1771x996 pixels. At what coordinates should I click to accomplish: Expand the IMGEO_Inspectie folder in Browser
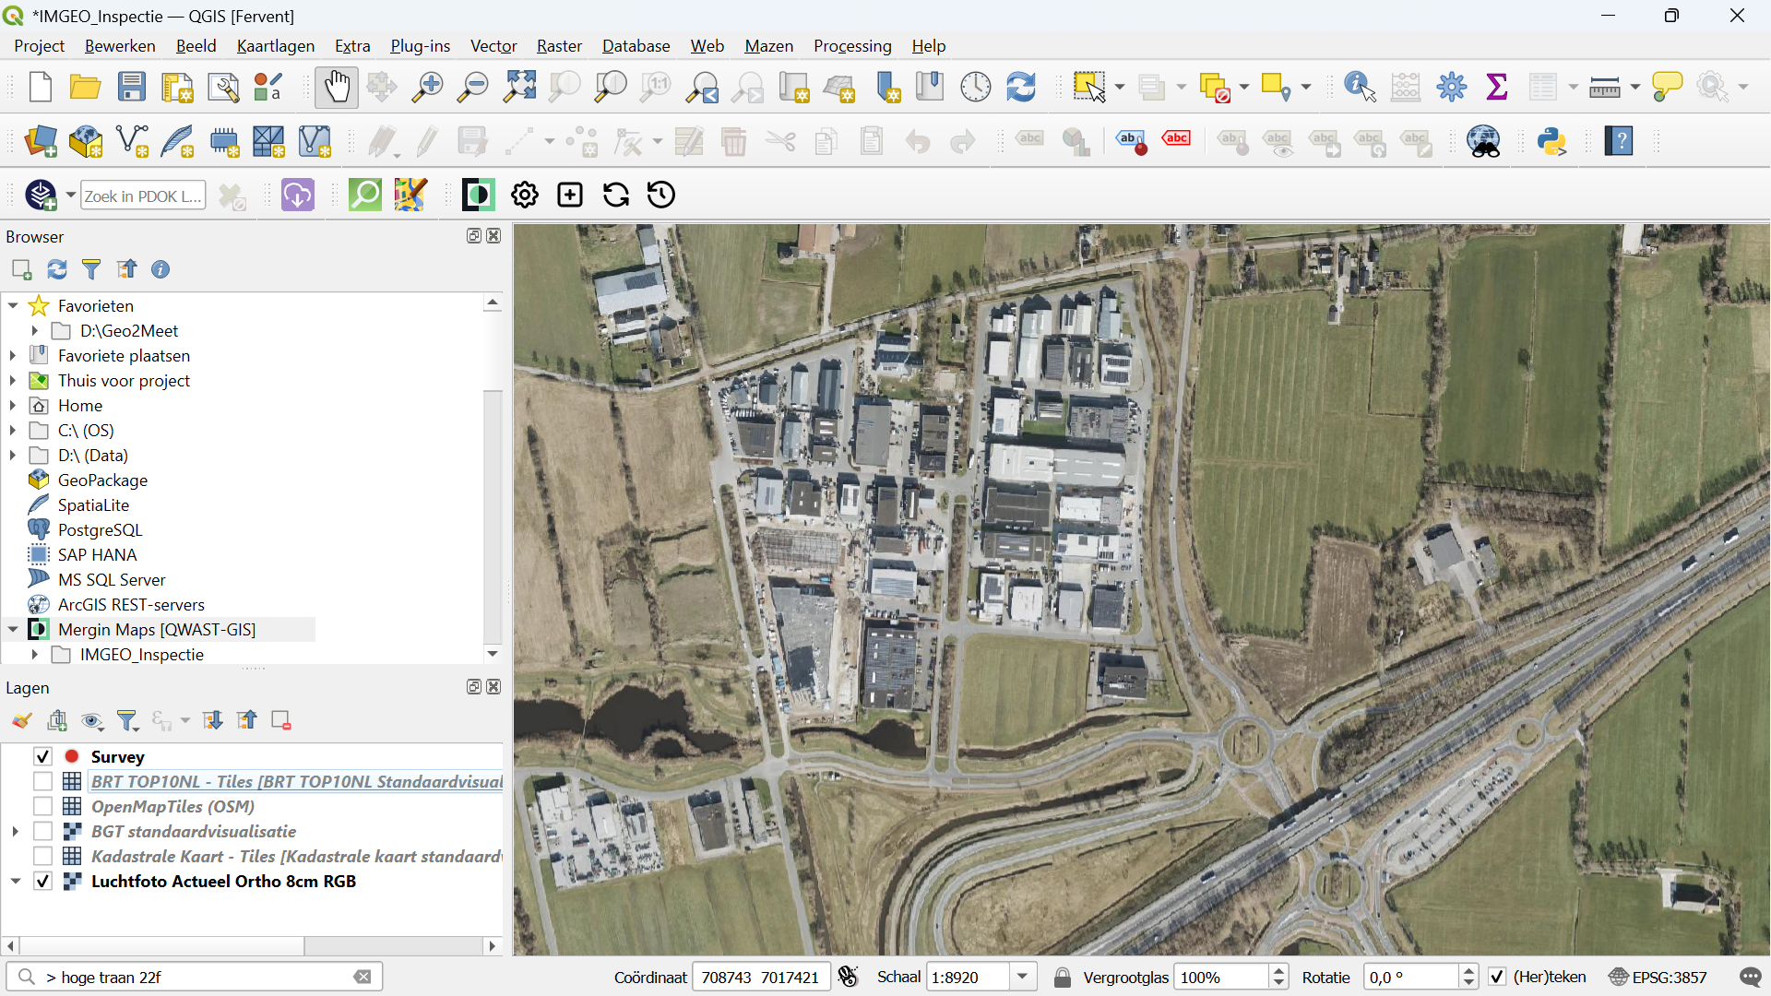[34, 655]
